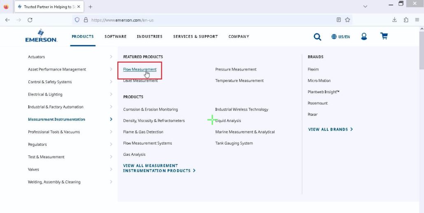
Task: Open the PRODUCTS menu
Action: pos(83,36)
